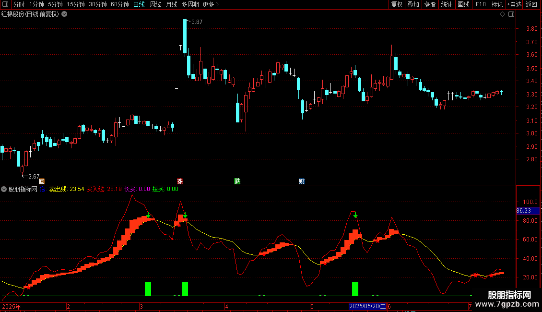Screen dimensions: 542x312
Task: Toggle the panel icon at top-left corner
Action: (5, 4)
